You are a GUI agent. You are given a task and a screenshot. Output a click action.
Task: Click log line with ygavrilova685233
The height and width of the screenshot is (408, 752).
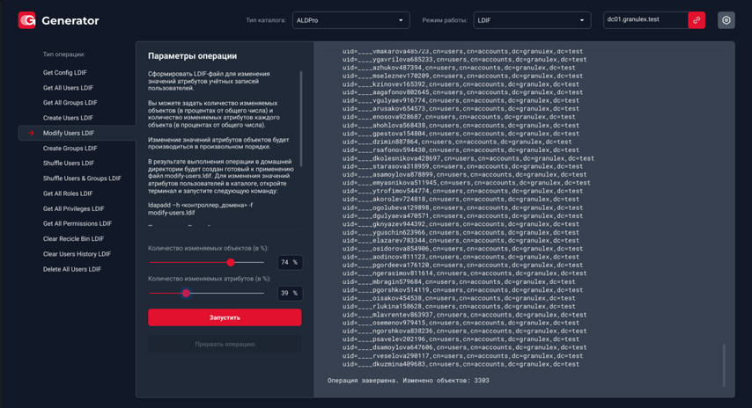(x=464, y=60)
